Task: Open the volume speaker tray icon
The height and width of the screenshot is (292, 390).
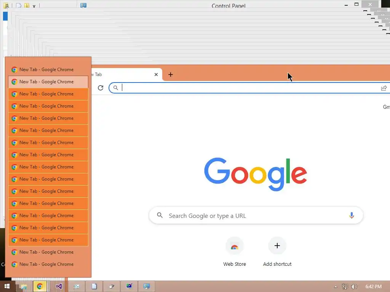Action: click(x=354, y=287)
